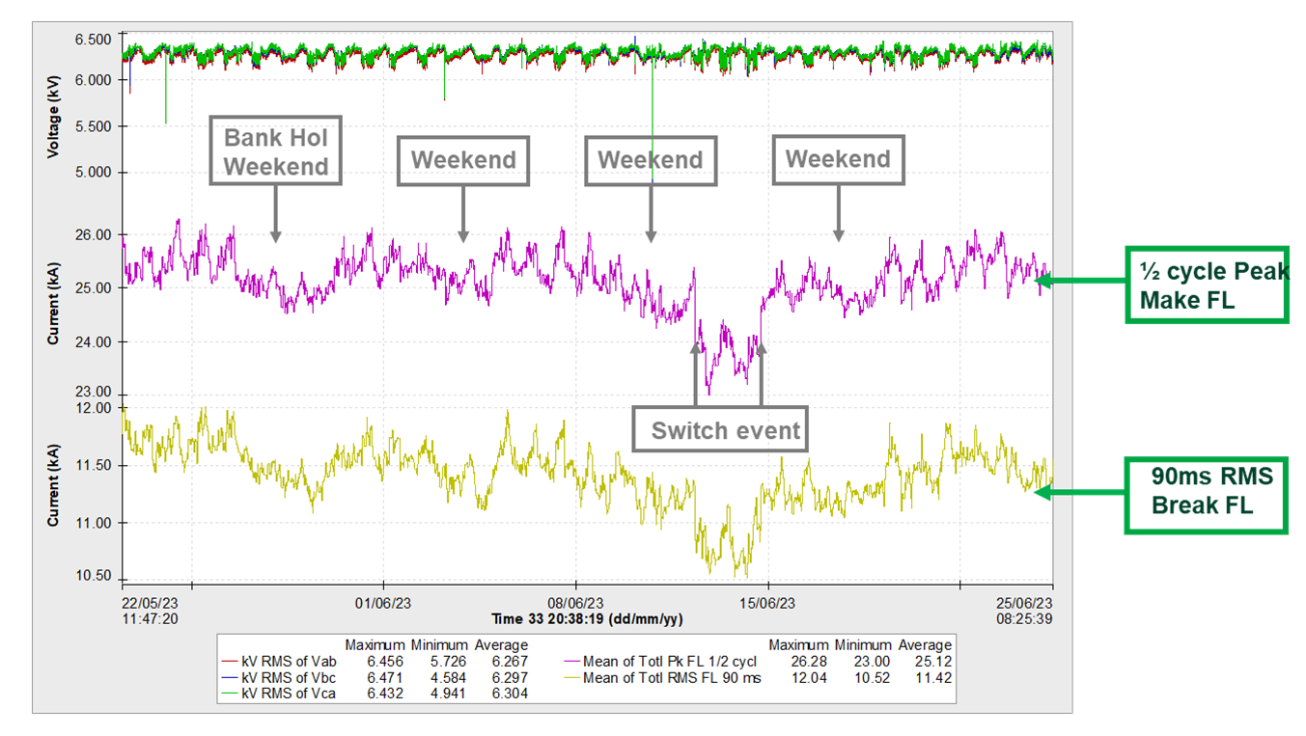Click the ½ cycle Peak Make FL callout
The image size is (1306, 736).
tap(1207, 286)
